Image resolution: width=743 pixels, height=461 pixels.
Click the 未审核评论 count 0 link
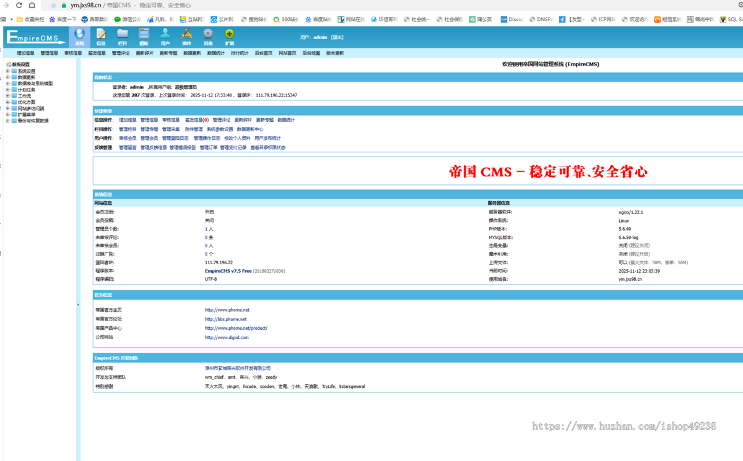click(206, 238)
